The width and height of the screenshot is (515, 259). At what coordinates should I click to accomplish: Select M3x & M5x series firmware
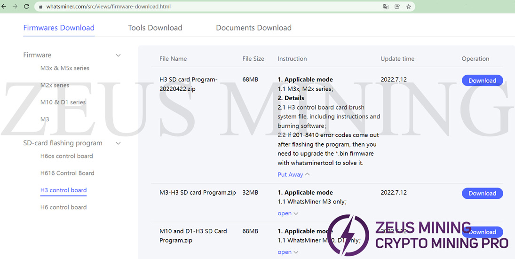point(64,68)
